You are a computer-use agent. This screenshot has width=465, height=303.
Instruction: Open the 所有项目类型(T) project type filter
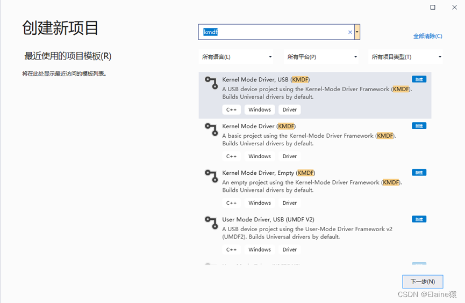point(406,57)
